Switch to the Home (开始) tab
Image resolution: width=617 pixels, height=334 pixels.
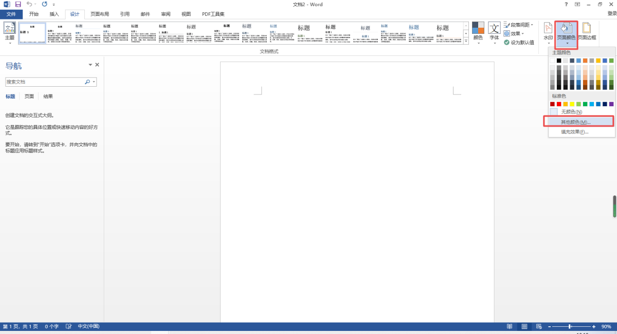(33, 14)
